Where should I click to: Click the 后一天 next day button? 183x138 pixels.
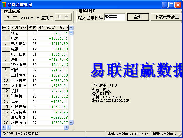pyautogui.click(x=63, y=17)
